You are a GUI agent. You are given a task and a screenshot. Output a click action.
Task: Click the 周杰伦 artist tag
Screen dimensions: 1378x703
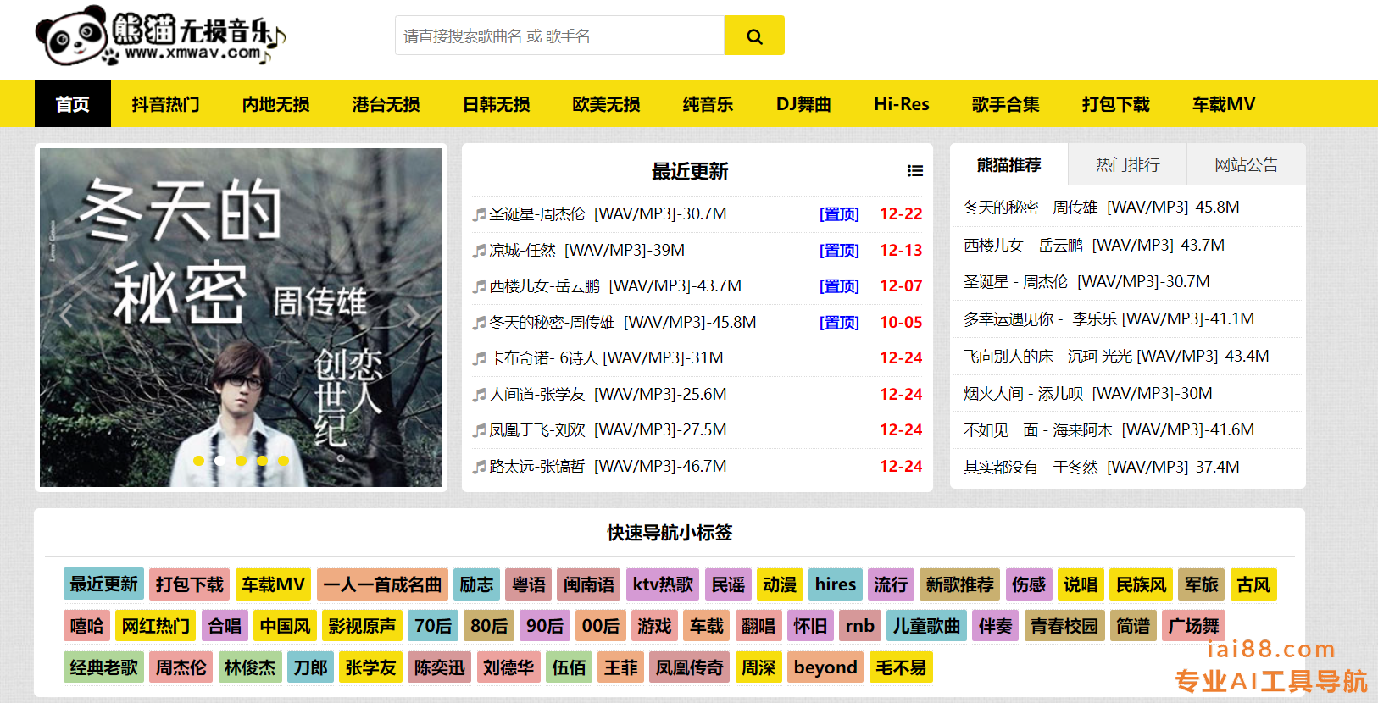tap(181, 667)
